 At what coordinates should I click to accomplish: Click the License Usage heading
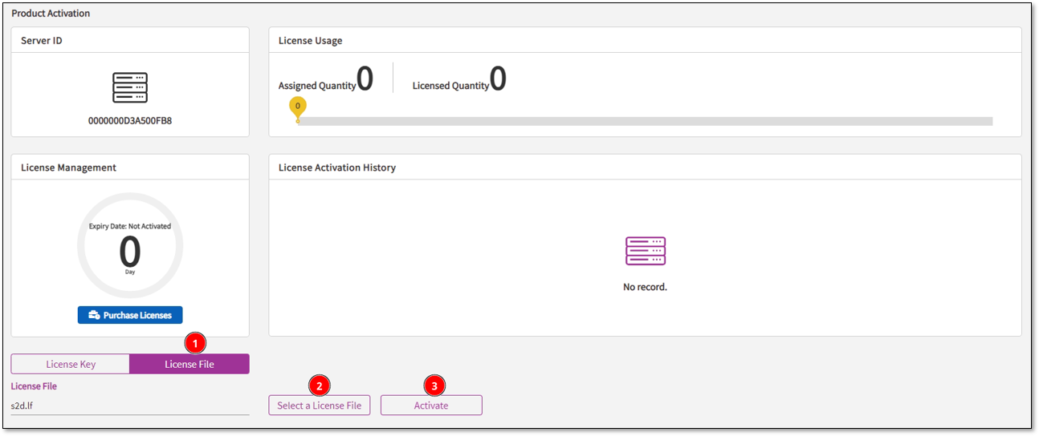311,40
